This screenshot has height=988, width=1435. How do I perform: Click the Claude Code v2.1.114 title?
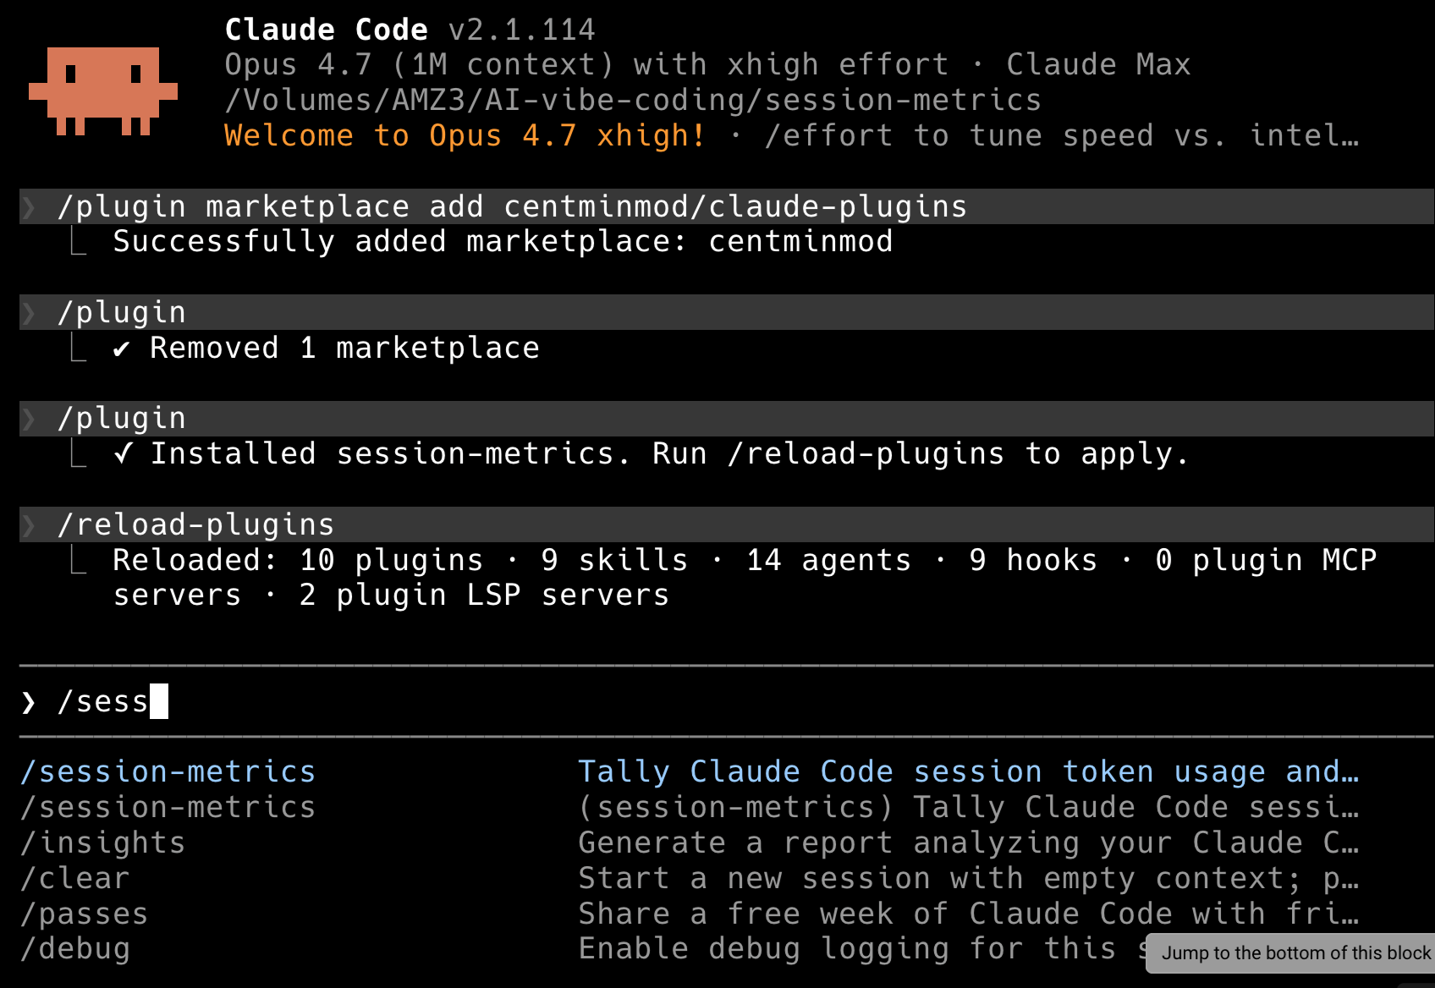click(x=410, y=30)
